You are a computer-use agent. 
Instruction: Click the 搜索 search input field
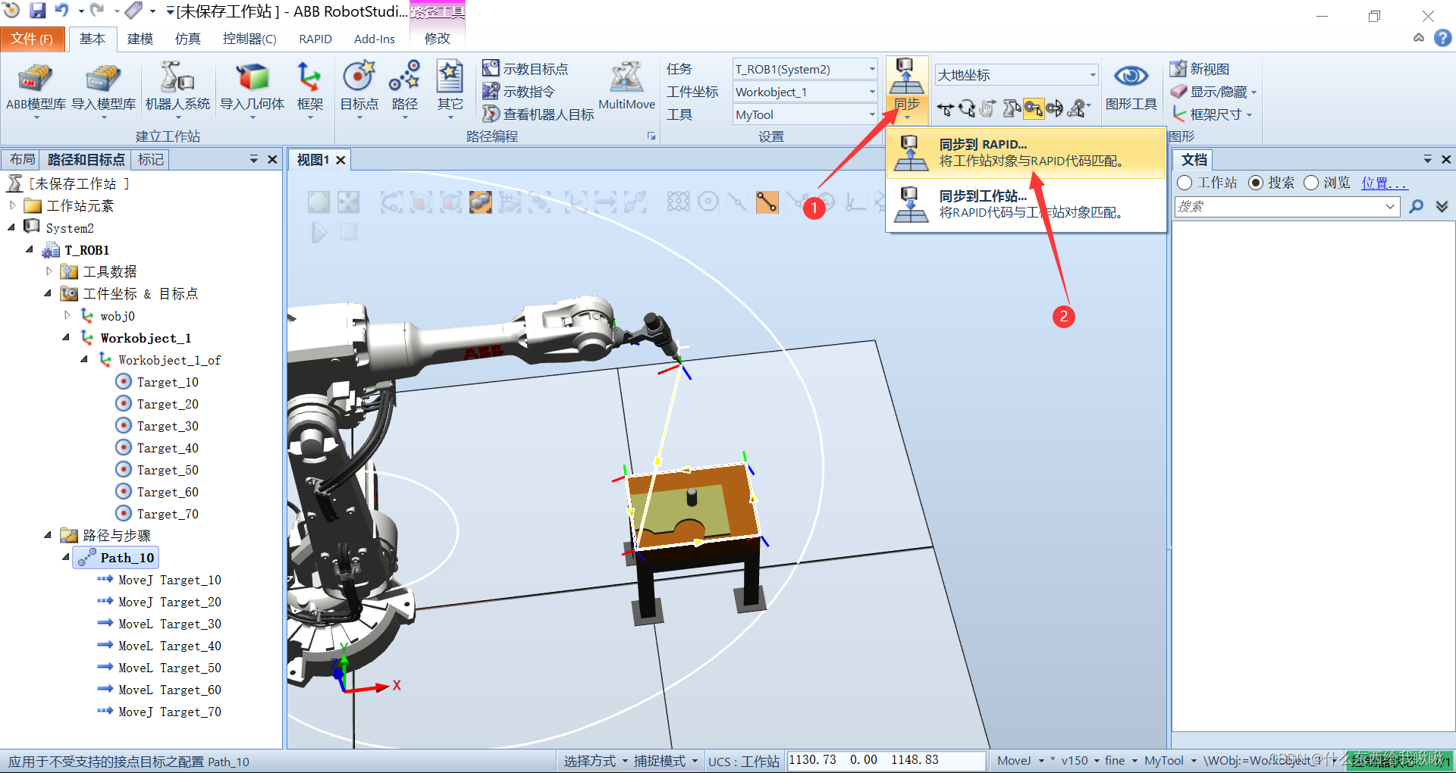point(1287,206)
